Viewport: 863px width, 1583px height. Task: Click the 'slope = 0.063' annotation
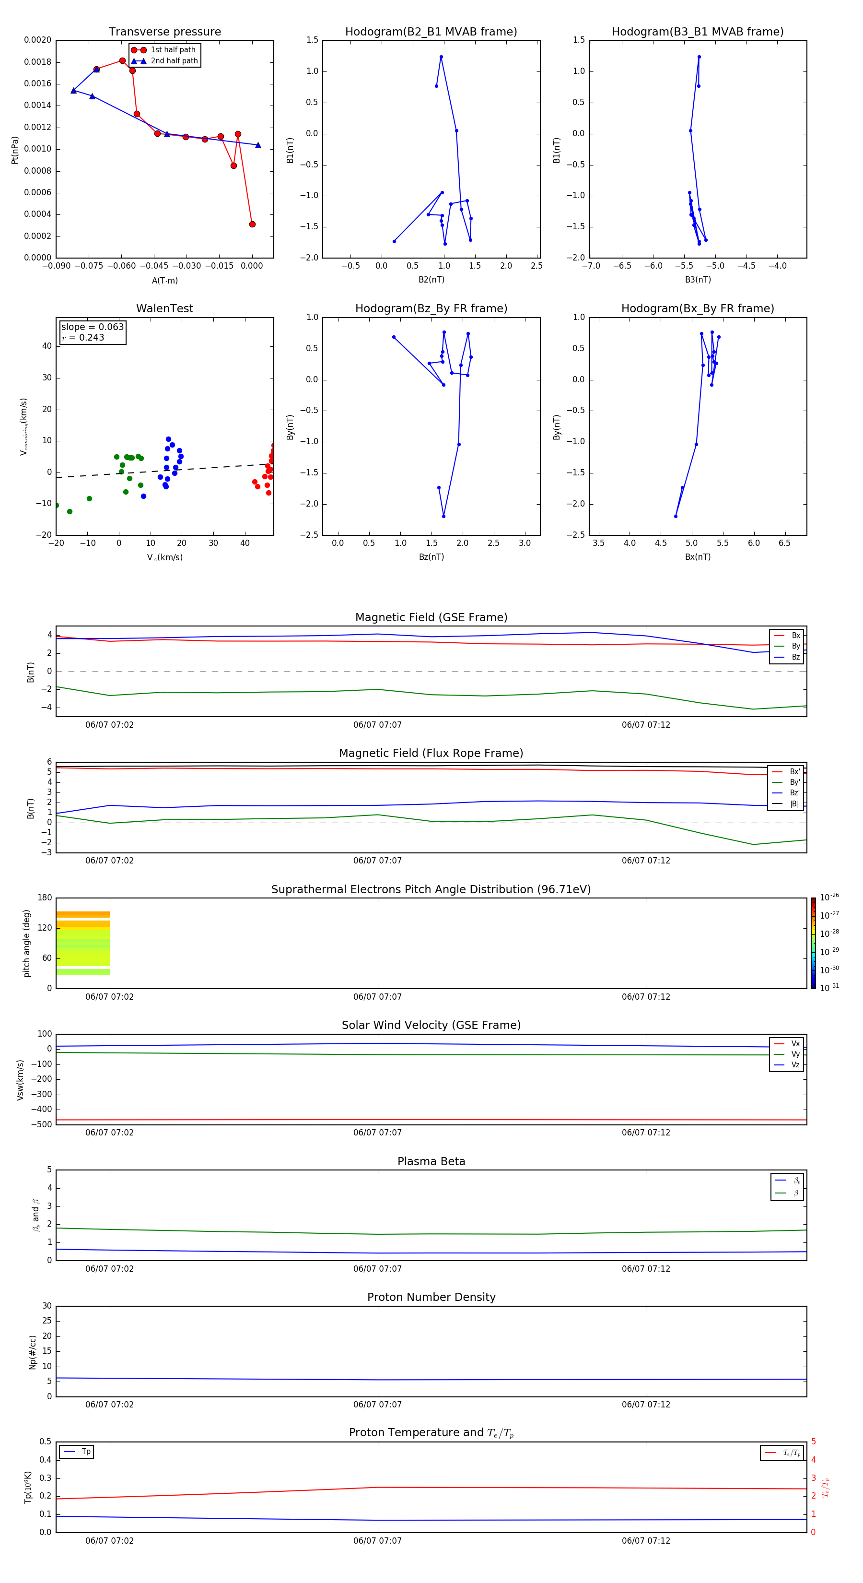92,327
